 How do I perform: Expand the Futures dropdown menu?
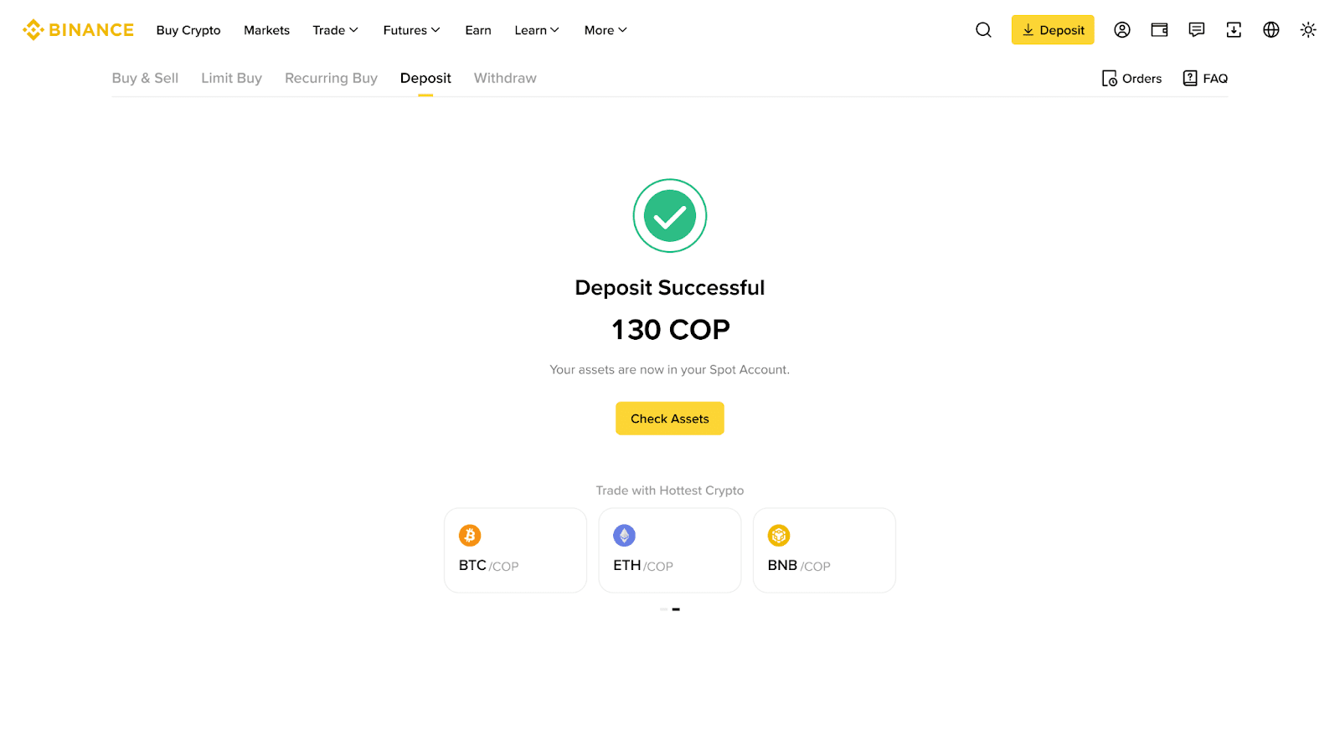click(x=411, y=30)
